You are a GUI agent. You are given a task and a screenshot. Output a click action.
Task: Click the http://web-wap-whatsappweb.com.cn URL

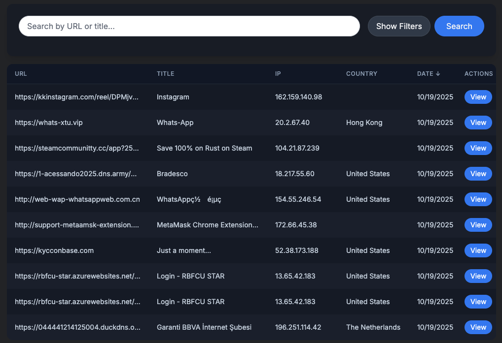click(x=77, y=199)
